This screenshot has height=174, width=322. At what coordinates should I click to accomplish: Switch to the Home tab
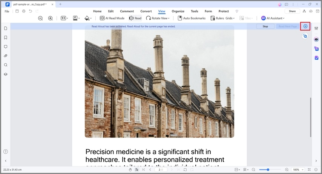[97, 11]
